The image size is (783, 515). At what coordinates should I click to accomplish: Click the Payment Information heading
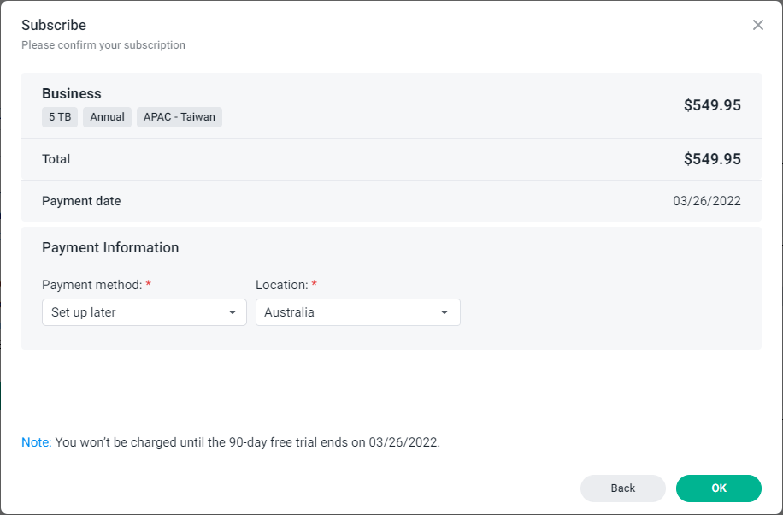(110, 247)
